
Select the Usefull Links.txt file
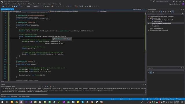click(158, 22)
